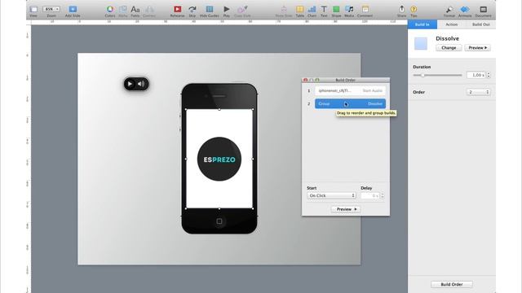This screenshot has width=522, height=293.
Task: Toggle the Animate inspector
Action: click(x=465, y=11)
